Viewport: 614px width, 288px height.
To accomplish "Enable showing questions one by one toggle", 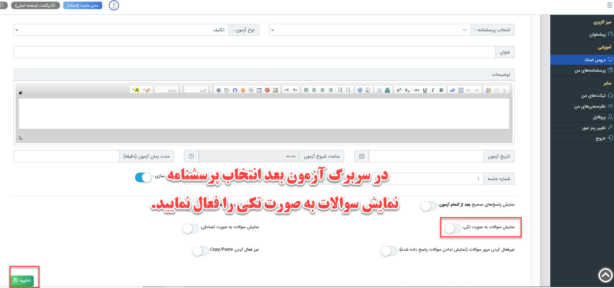I will pyautogui.click(x=452, y=228).
